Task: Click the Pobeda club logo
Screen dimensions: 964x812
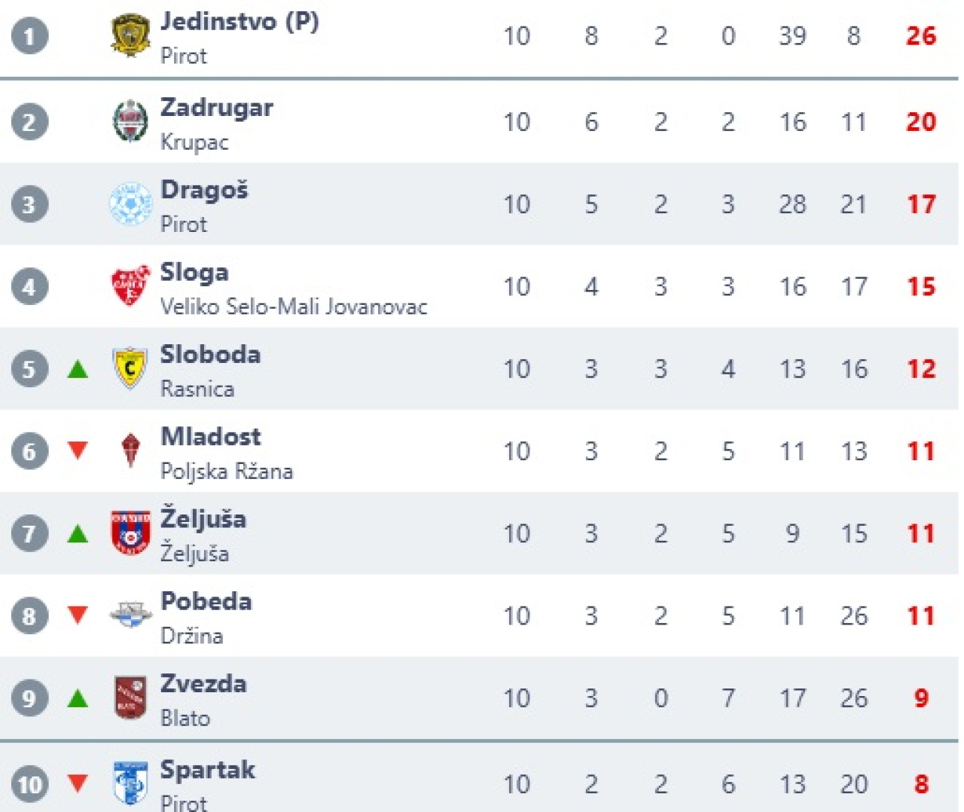Action: click(130, 615)
